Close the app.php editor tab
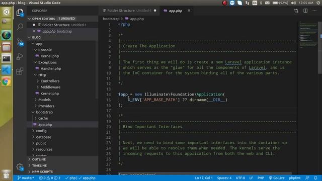Image resolution: width=322 pixels, height=181 pixels. 189,11
